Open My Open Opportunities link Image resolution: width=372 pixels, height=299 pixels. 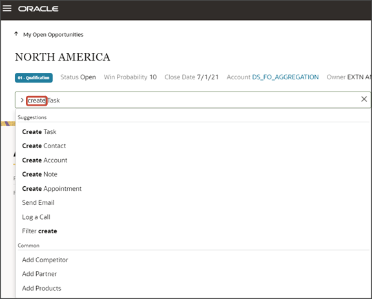53,35
